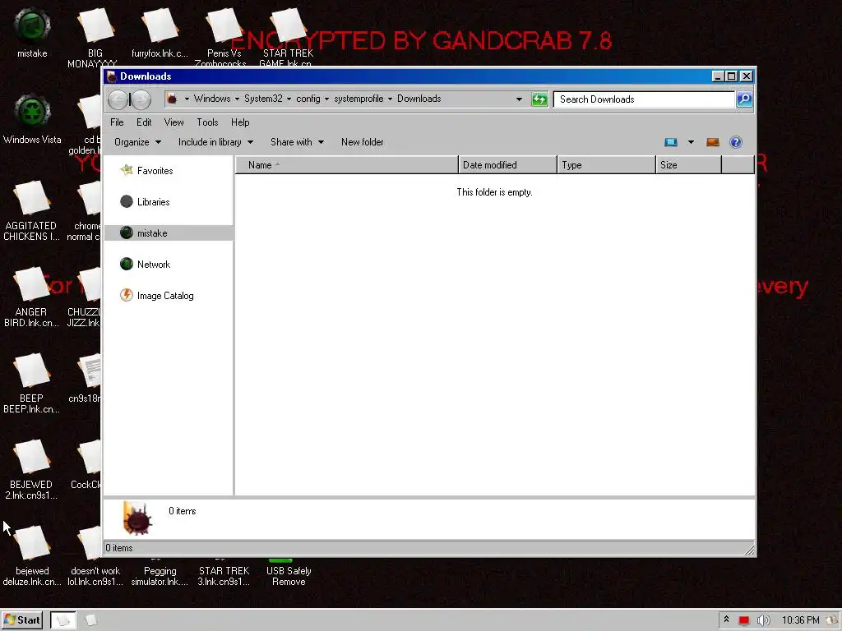Image resolution: width=842 pixels, height=631 pixels.
Task: Select the Favorites star icon in sidebar
Action: (127, 170)
